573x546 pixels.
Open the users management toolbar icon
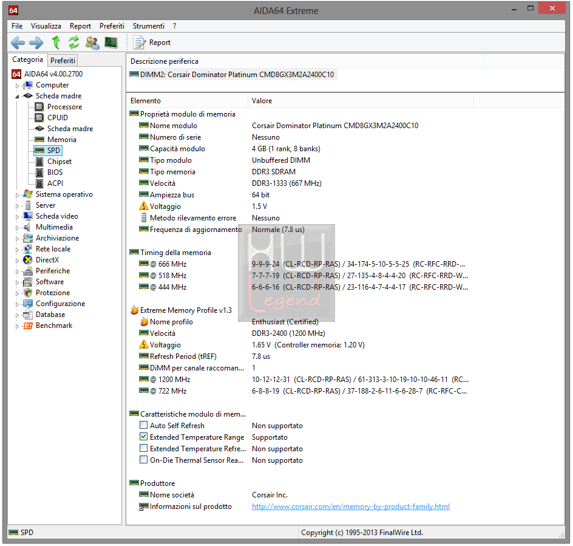[x=92, y=43]
